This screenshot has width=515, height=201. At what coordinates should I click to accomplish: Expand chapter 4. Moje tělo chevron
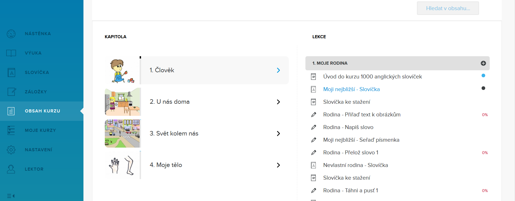(278, 165)
